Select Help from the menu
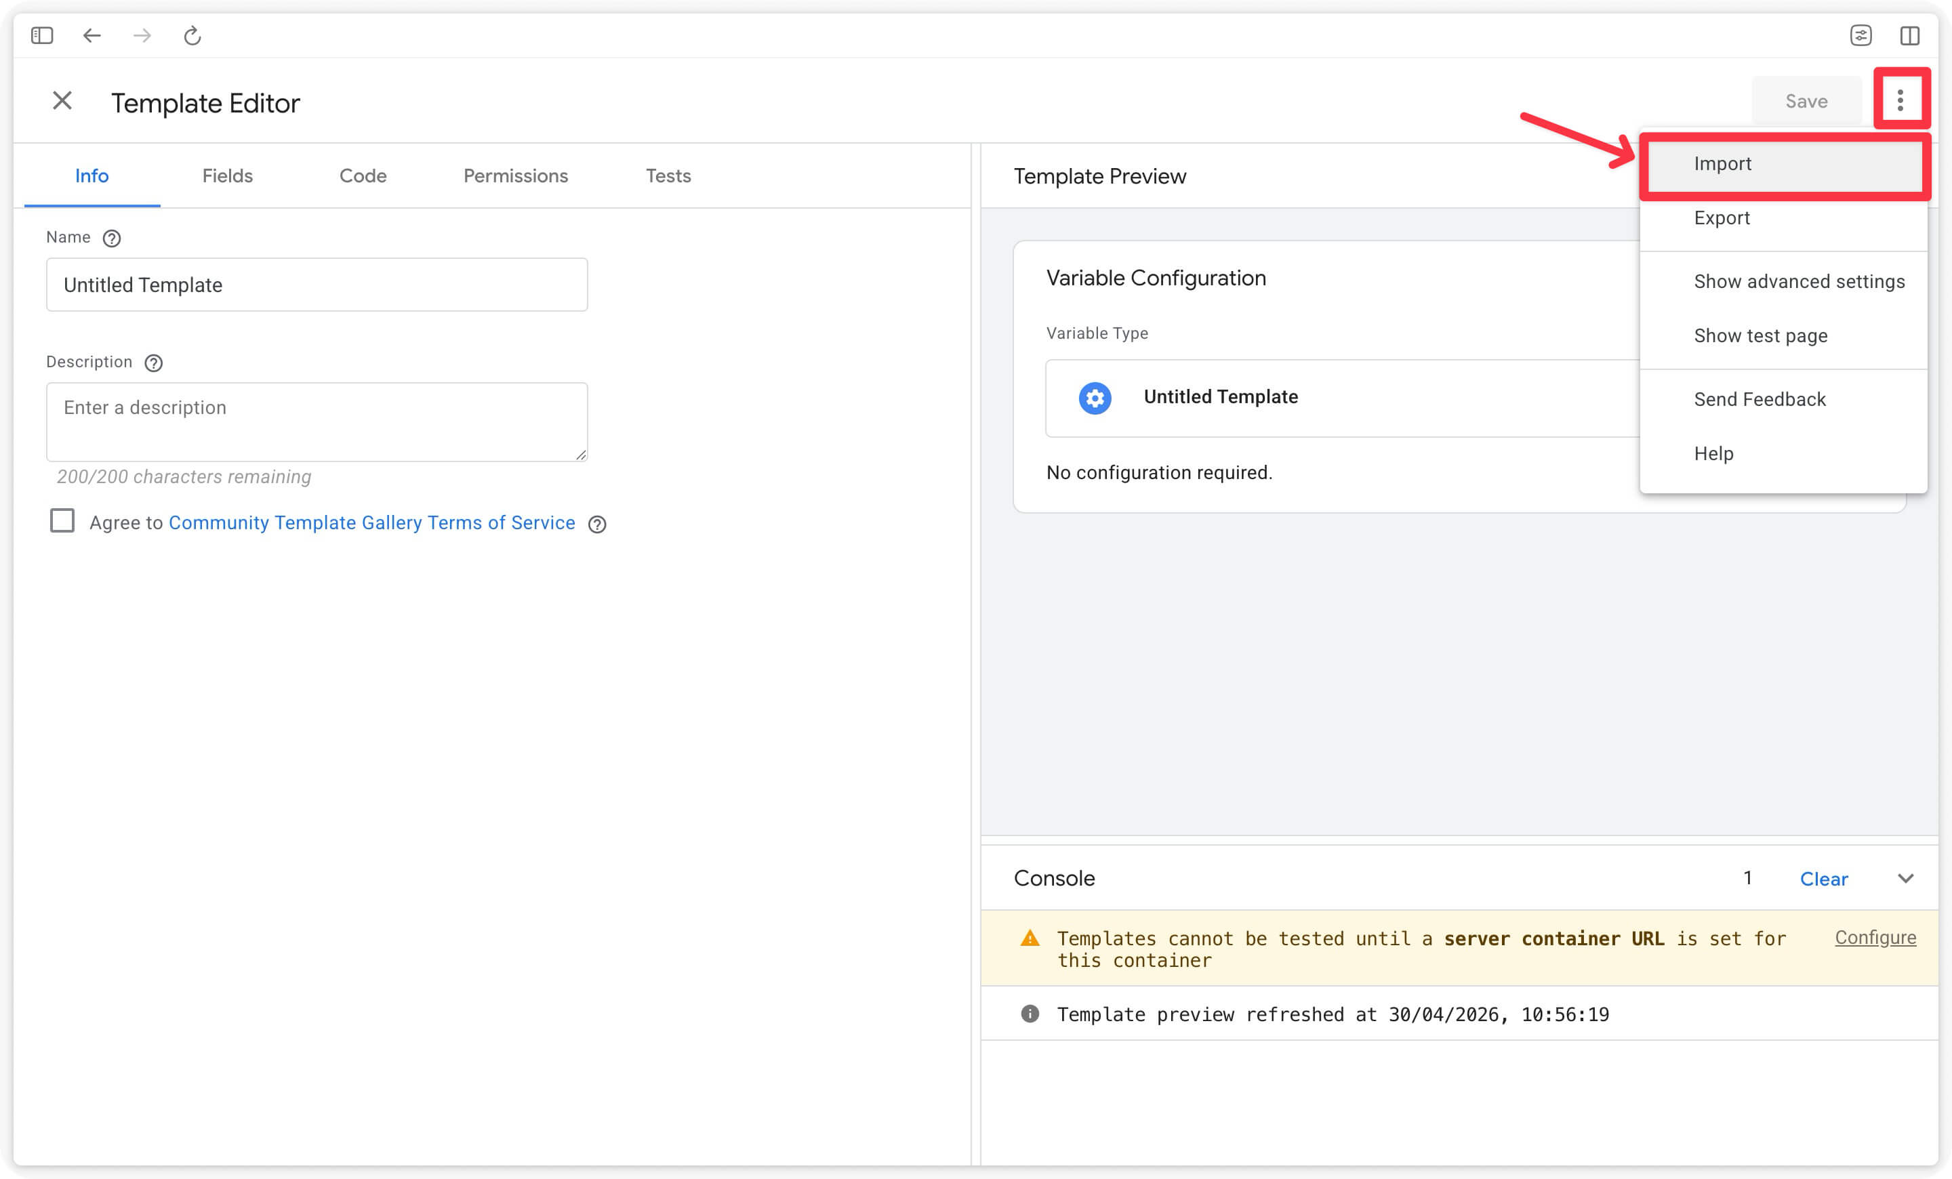This screenshot has height=1179, width=1952. click(x=1783, y=454)
